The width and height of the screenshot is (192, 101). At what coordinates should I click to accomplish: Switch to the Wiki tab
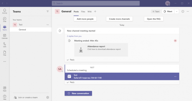89,12
